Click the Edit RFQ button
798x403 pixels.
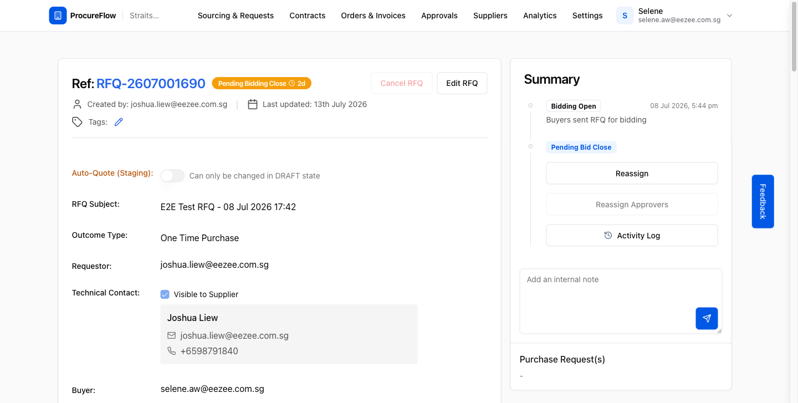pos(462,83)
